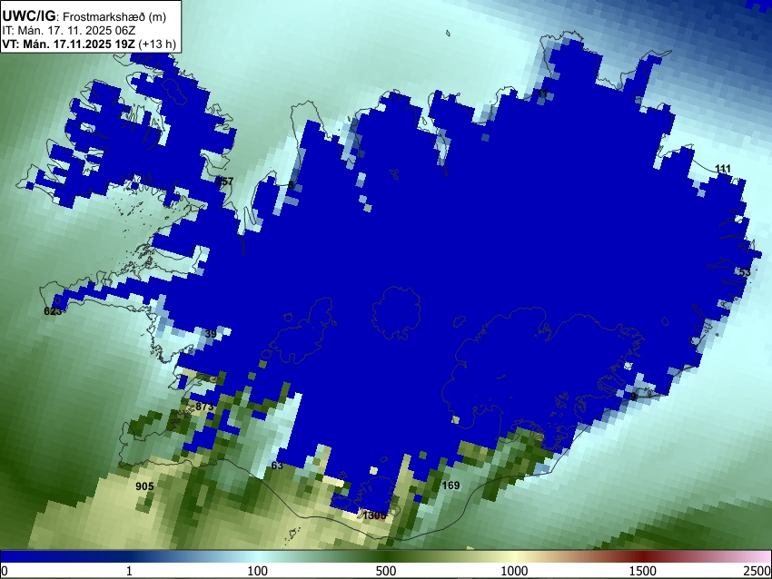Image resolution: width=772 pixels, height=579 pixels.
Task: Click the map value label 1305
Action: [375, 515]
